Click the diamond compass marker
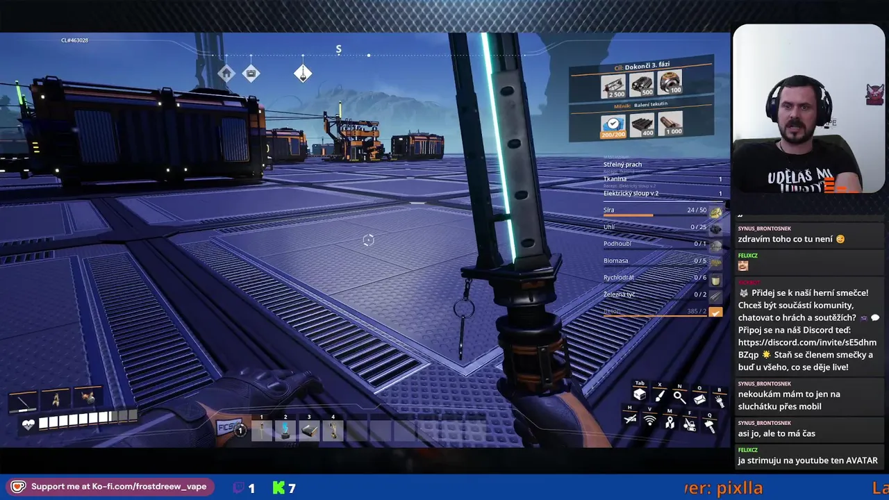 [303, 73]
